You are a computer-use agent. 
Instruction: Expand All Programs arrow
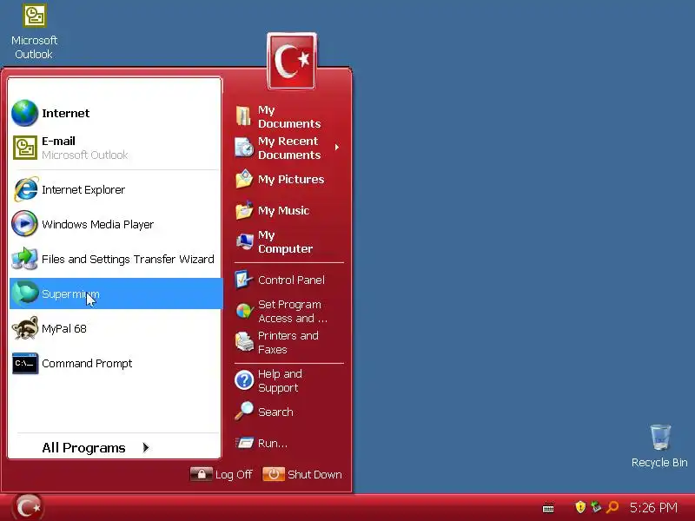pyautogui.click(x=146, y=447)
